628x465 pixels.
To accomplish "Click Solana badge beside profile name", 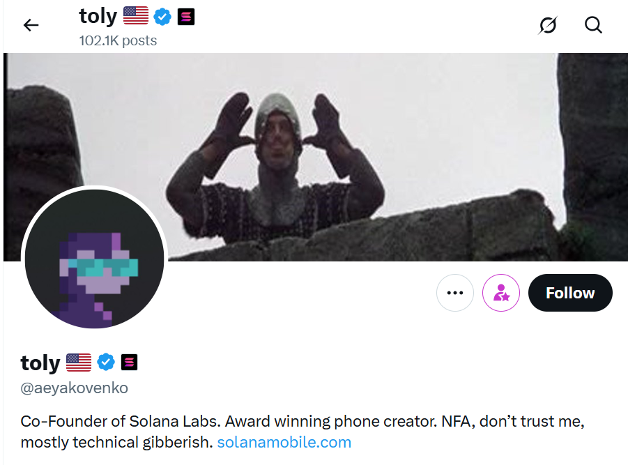I will pyautogui.click(x=129, y=362).
